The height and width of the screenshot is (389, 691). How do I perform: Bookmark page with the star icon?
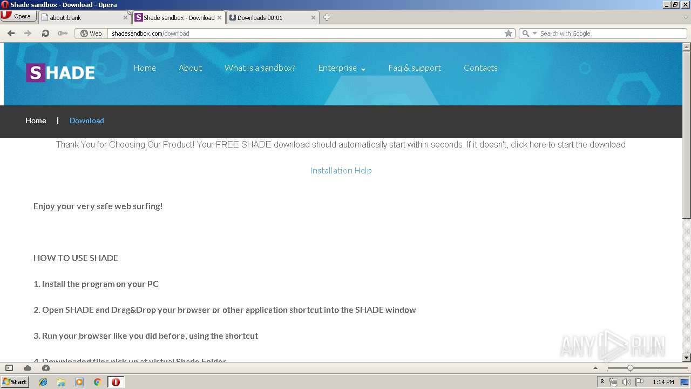click(508, 33)
